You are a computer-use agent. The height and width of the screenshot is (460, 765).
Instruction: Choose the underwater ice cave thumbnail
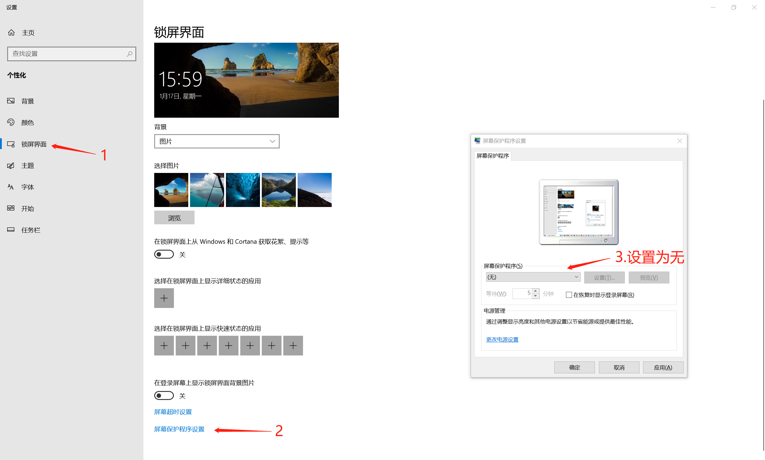point(242,190)
